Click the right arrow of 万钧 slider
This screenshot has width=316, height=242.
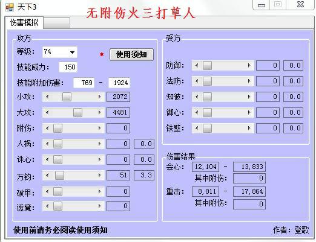100,175
